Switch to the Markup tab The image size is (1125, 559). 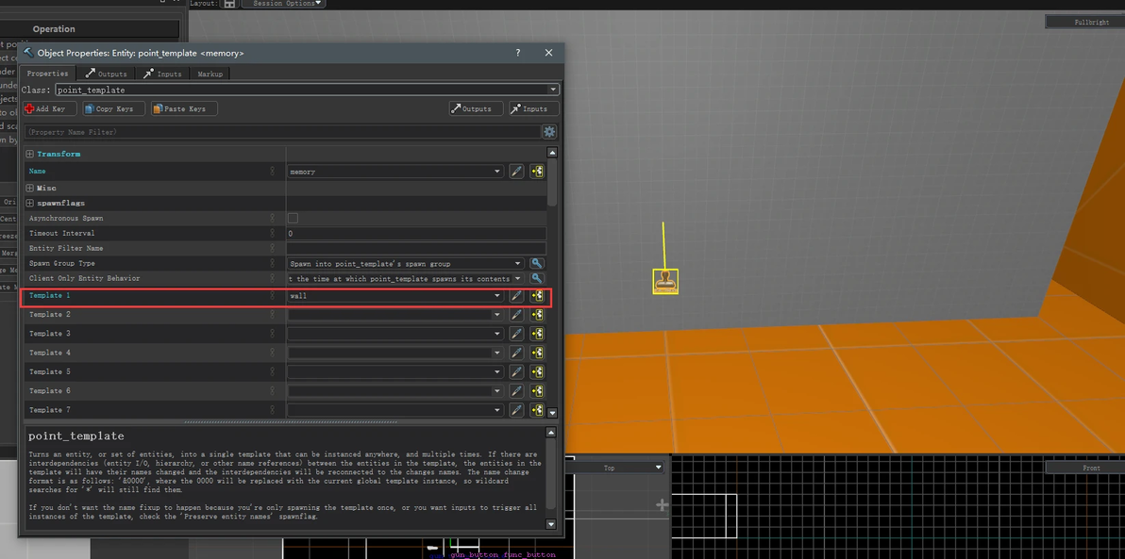pos(210,74)
